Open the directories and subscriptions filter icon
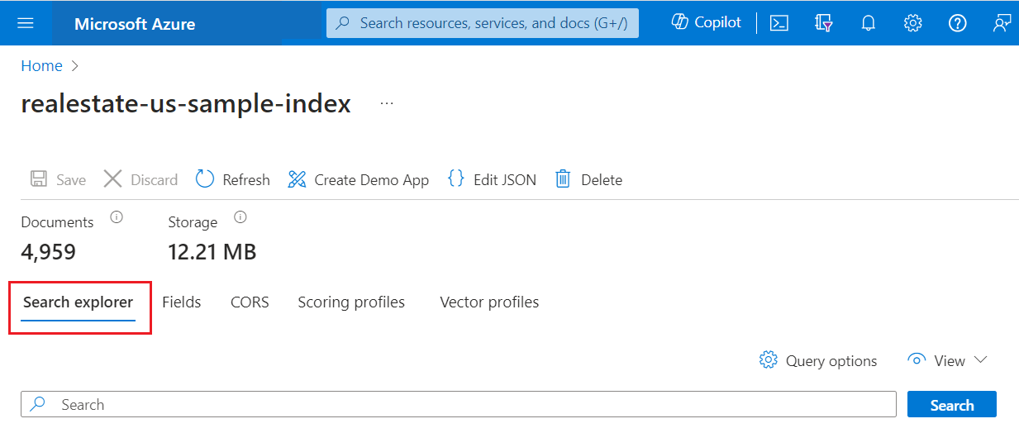1019x433 pixels. click(x=823, y=23)
